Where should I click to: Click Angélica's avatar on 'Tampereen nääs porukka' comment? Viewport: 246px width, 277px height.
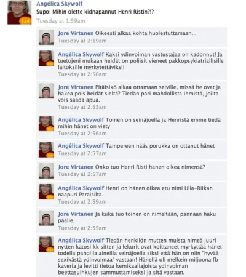pos(46,150)
